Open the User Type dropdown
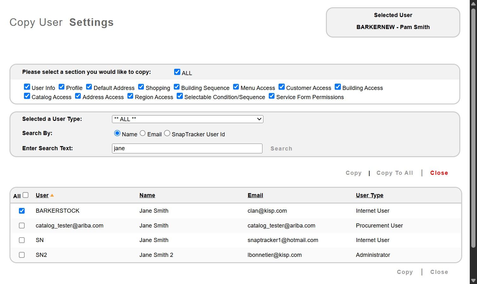477x284 pixels. (187, 119)
